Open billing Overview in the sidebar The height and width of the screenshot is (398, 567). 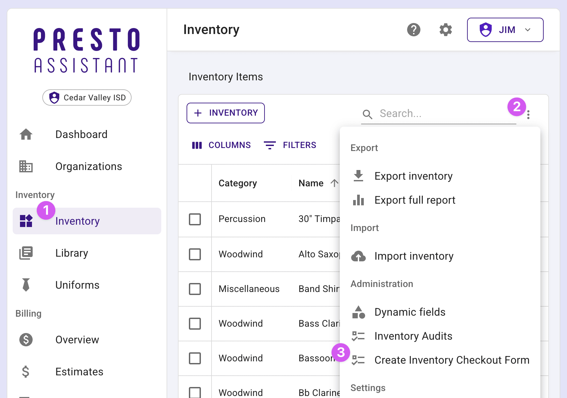coord(87,340)
